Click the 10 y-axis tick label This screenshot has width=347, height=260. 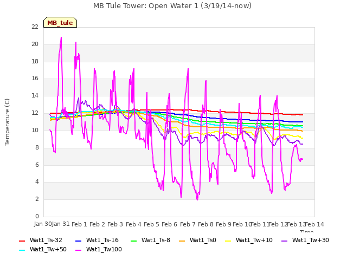coord(35,130)
